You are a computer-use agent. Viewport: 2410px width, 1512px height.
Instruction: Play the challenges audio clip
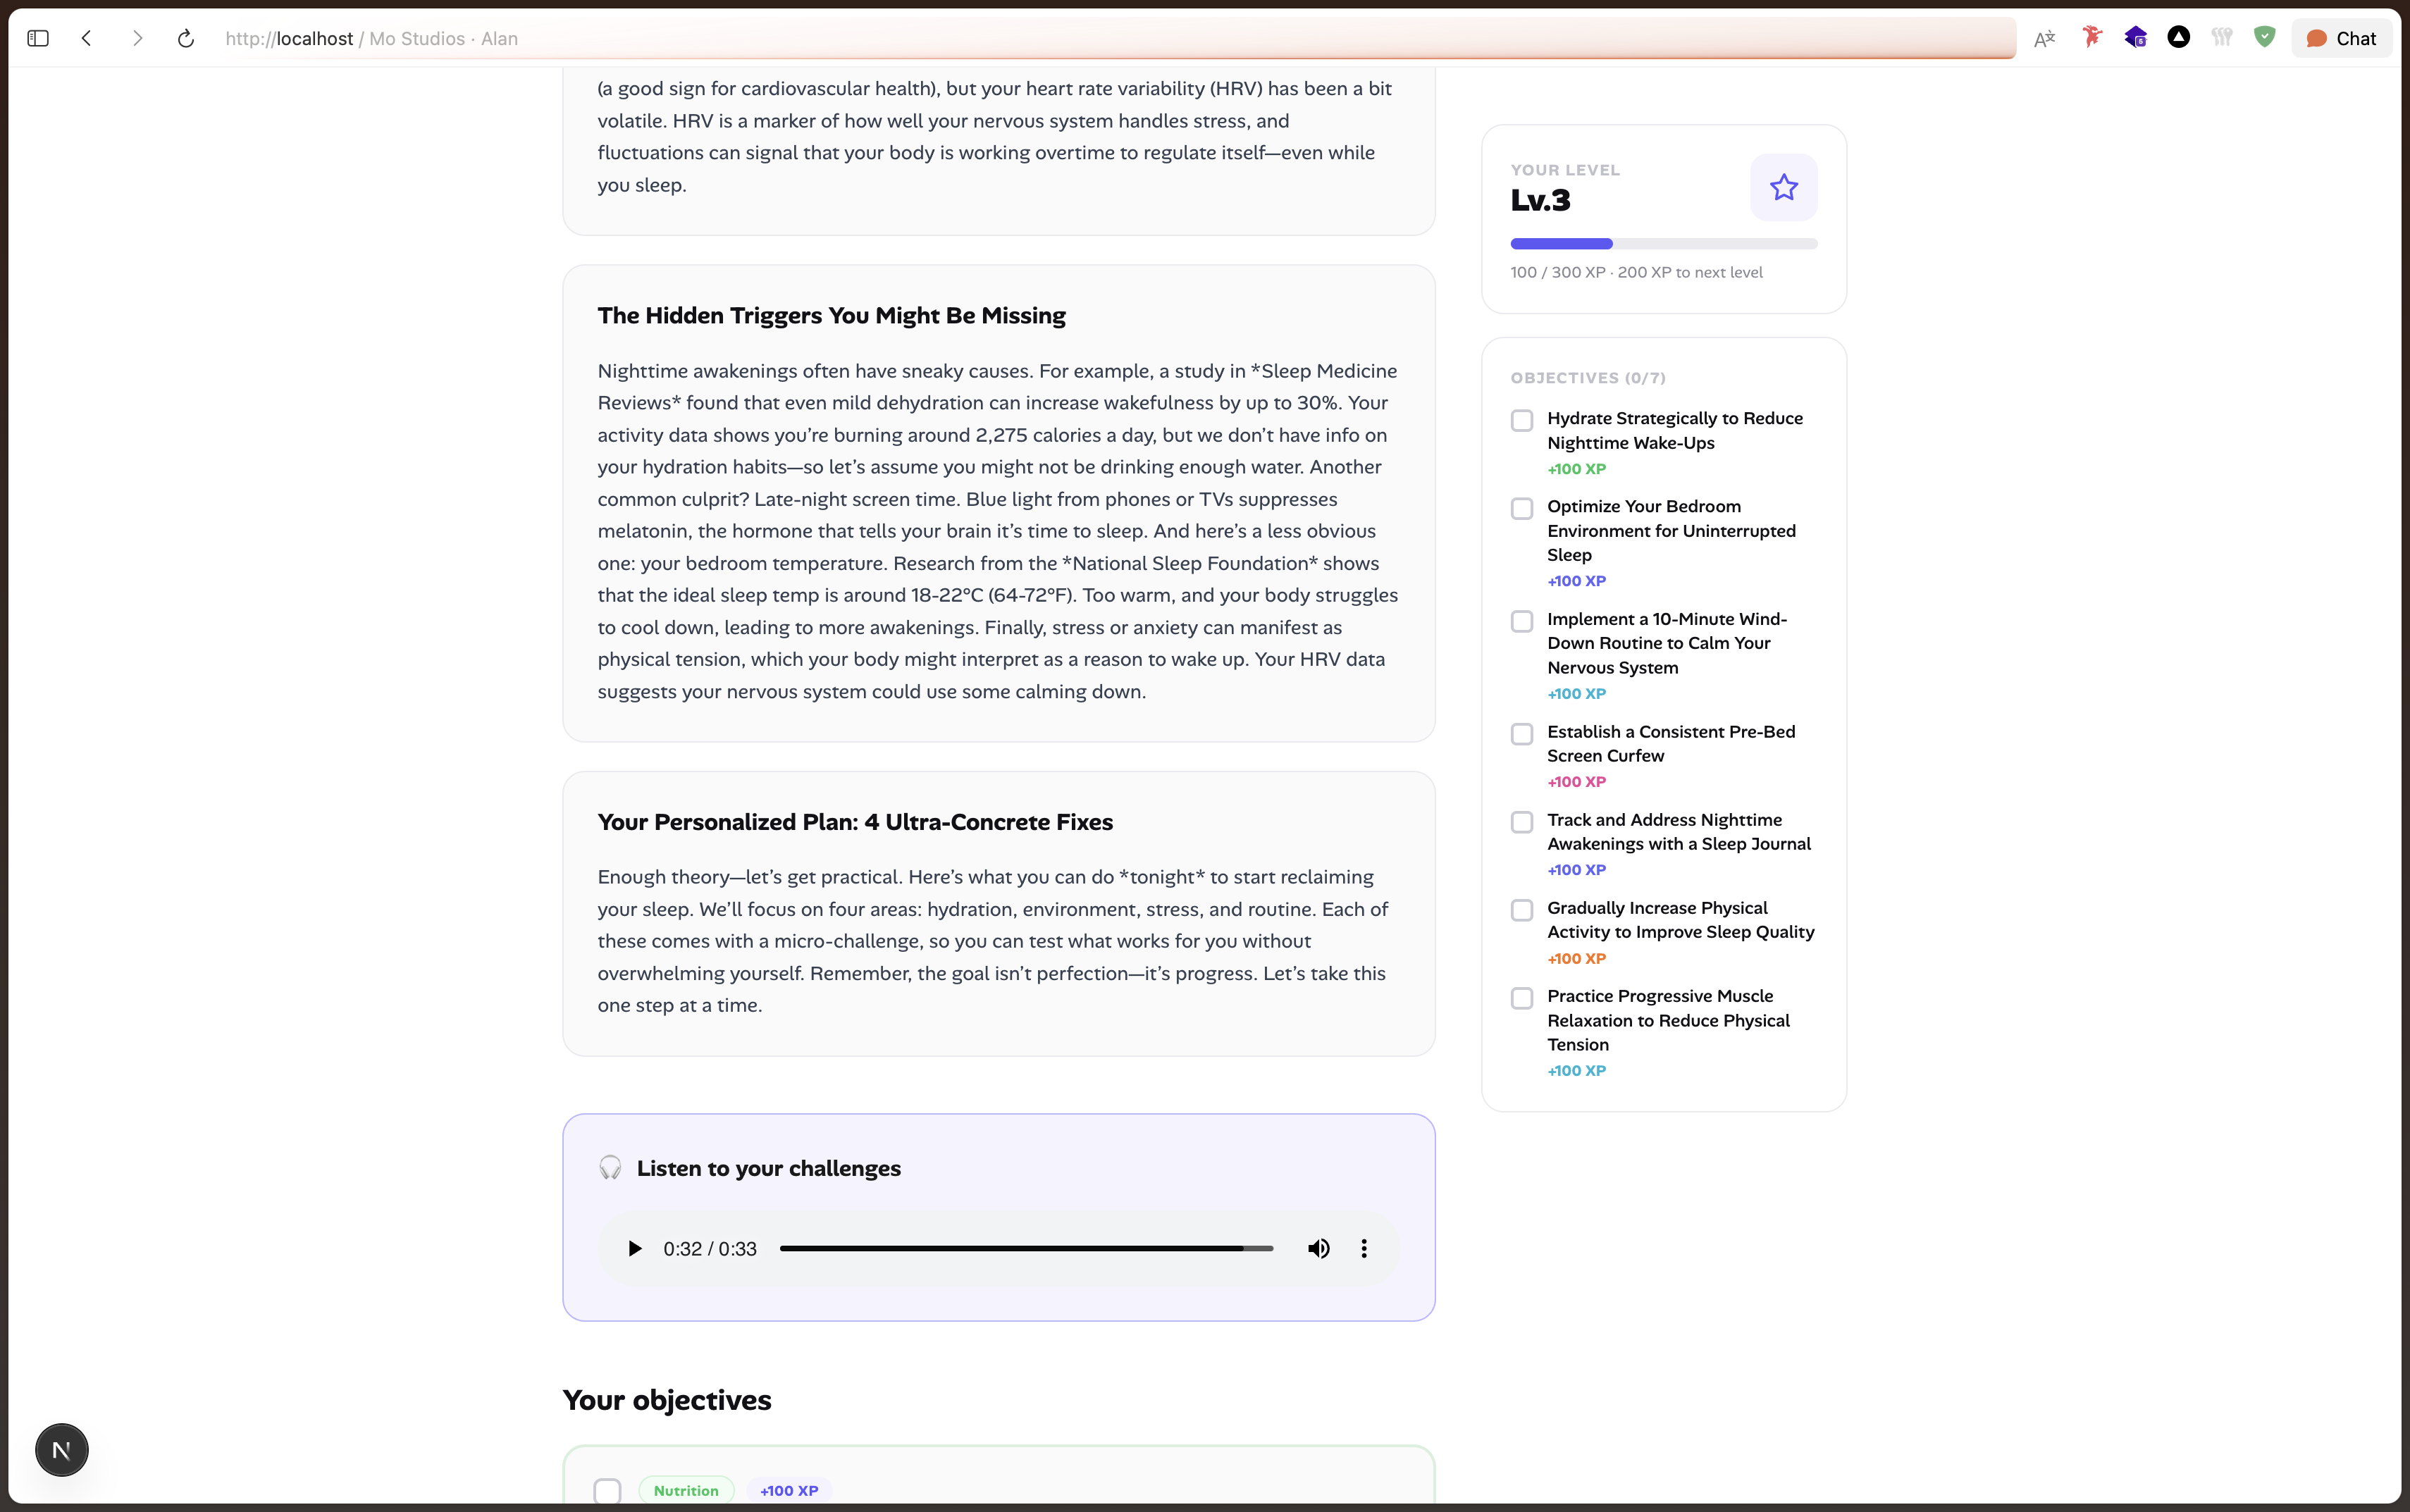click(x=634, y=1248)
